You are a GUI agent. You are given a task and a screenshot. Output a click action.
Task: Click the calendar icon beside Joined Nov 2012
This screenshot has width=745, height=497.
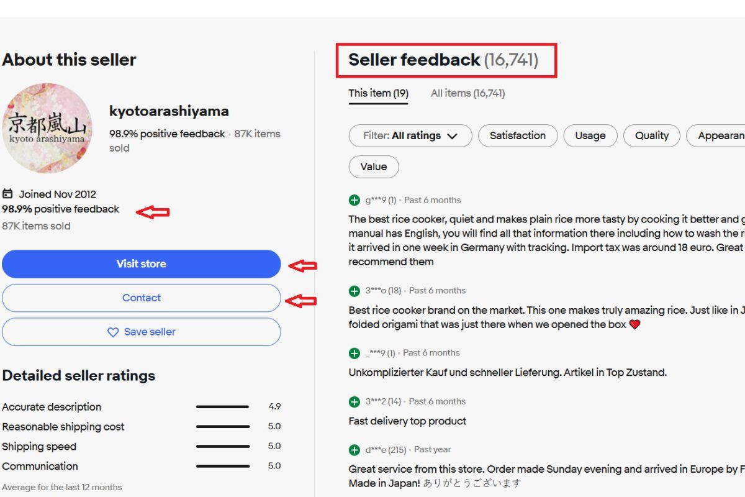pos(7,194)
